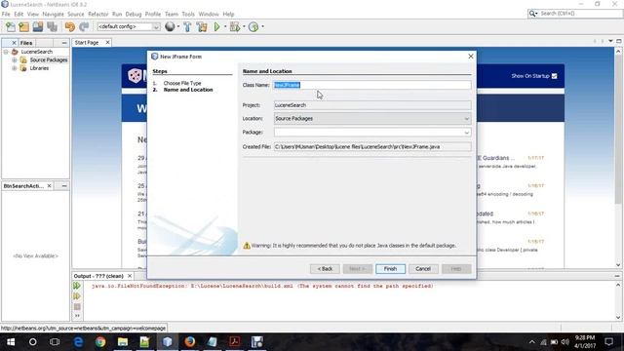Image resolution: width=624 pixels, height=351 pixels.
Task: Expand the Source Packages tree node
Action: coord(15,60)
